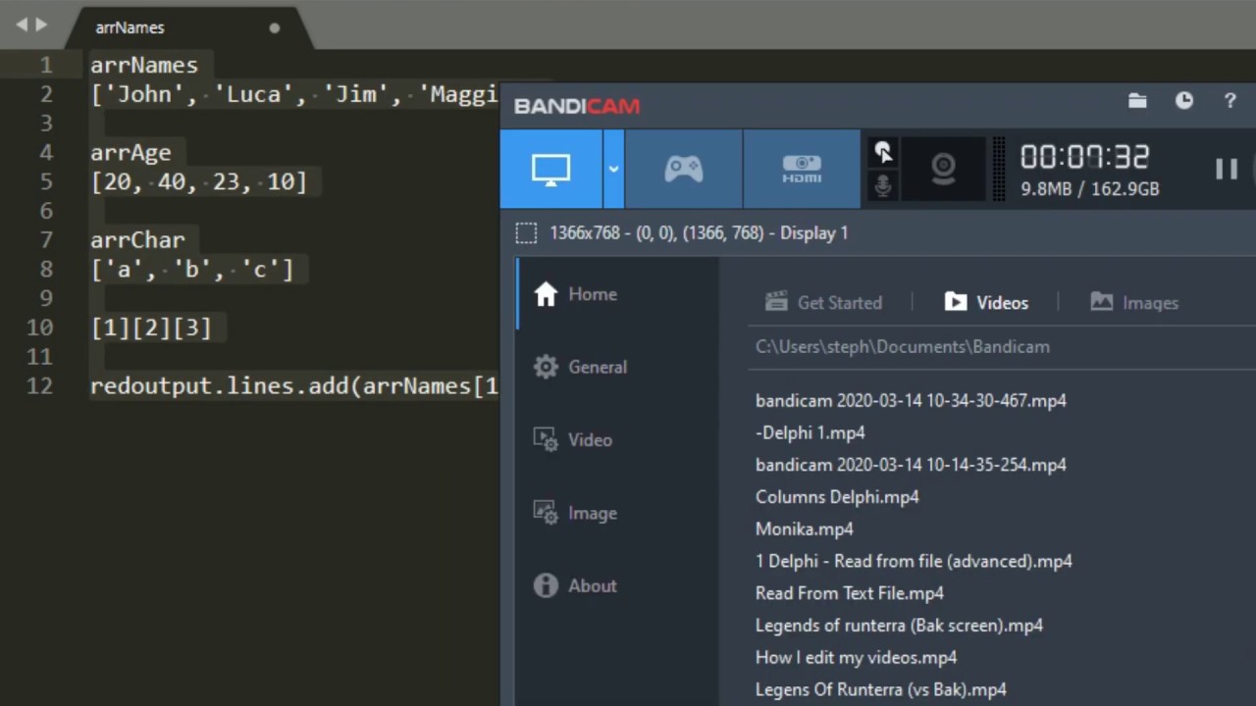
Task: Go to previous tab with left arrow
Action: 21,25
